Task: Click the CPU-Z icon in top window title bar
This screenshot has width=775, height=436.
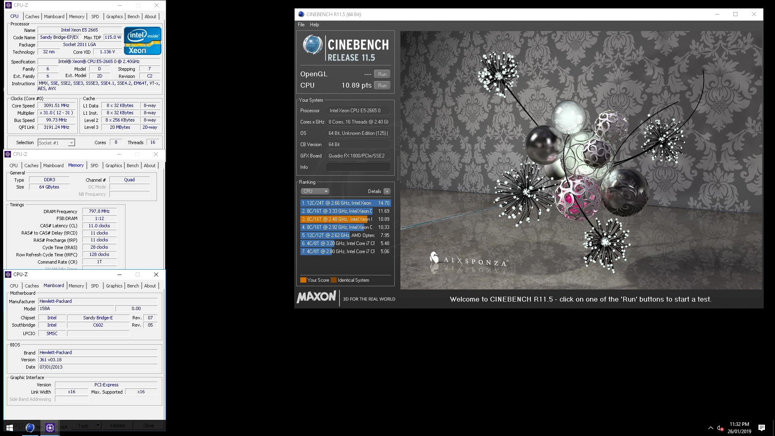Action: coord(8,5)
